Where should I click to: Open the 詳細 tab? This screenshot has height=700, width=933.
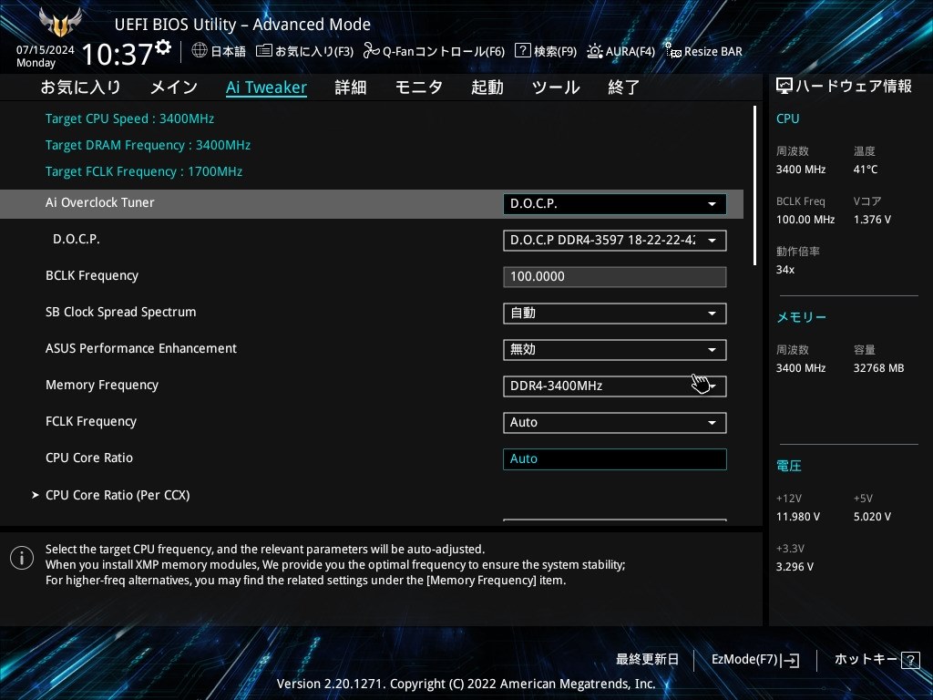click(351, 87)
